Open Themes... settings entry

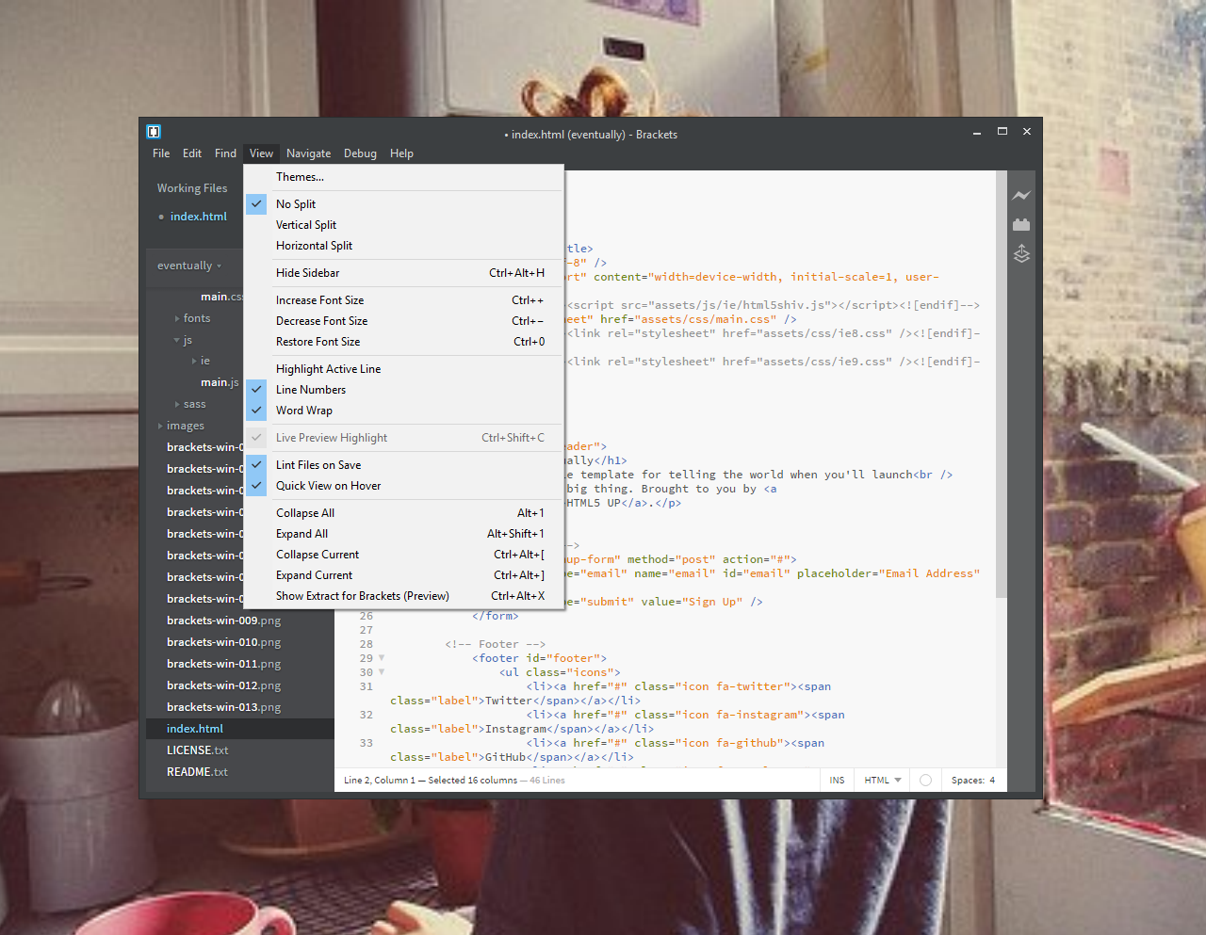click(403, 177)
